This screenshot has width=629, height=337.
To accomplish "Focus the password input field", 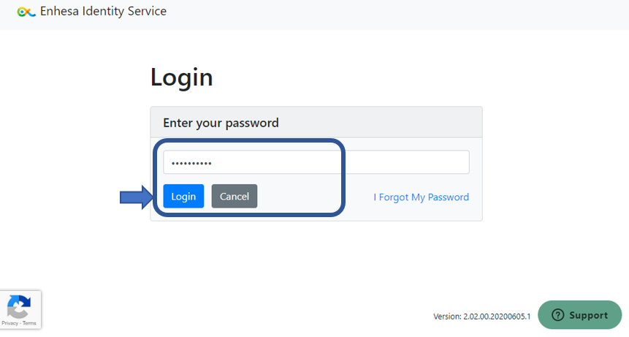I will pyautogui.click(x=316, y=162).
